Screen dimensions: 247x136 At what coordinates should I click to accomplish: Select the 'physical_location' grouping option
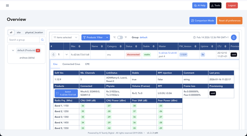coord(34,33)
